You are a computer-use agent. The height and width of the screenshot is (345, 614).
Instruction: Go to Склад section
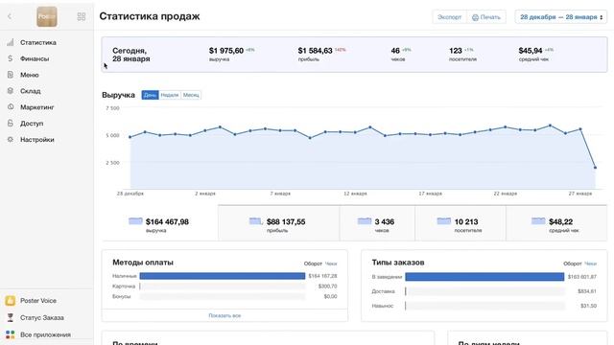point(30,91)
